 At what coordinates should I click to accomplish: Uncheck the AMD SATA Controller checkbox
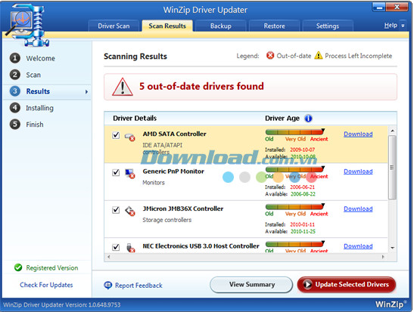click(116, 135)
